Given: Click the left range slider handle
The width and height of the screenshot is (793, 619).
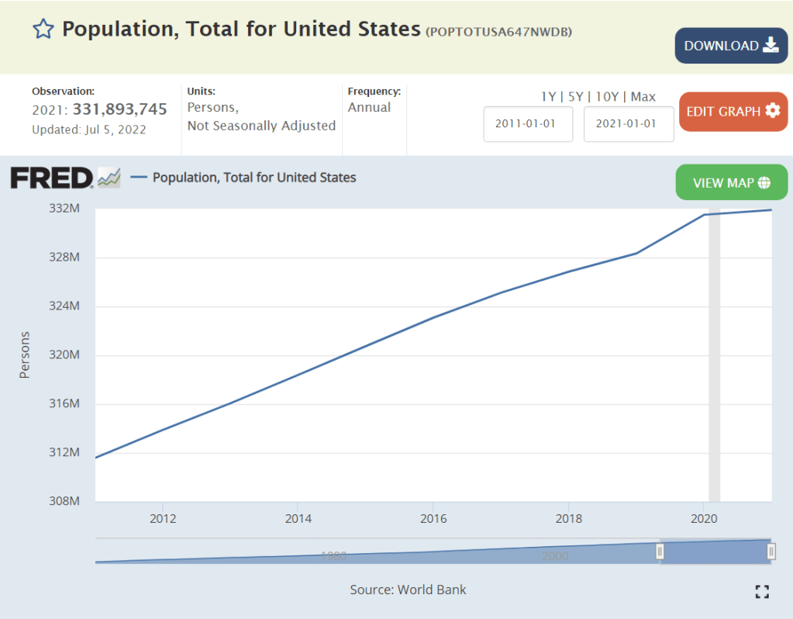Looking at the screenshot, I should pyautogui.click(x=660, y=552).
